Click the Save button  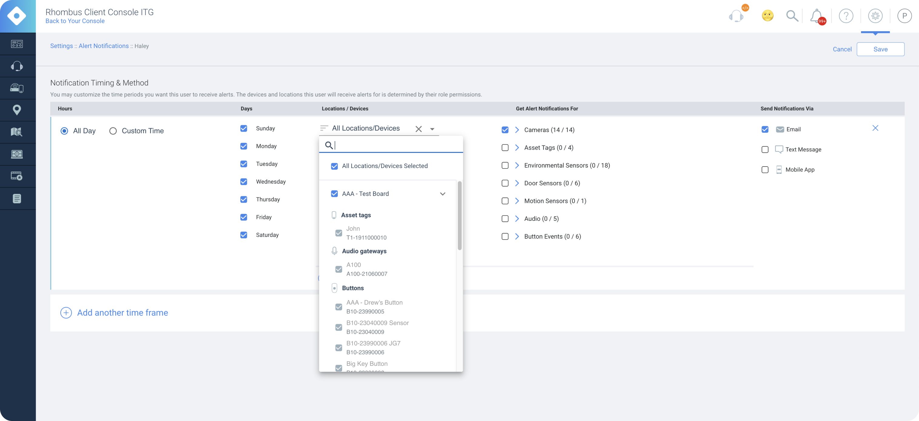(x=880, y=49)
